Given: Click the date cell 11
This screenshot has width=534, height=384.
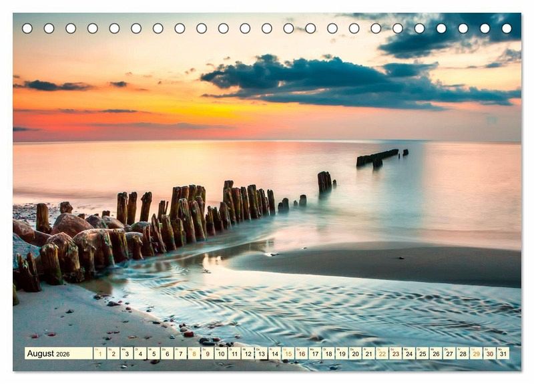Looking at the screenshot, I should tap(234, 353).
